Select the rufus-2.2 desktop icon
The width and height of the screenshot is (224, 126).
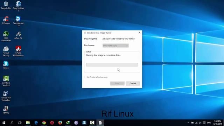click(18, 35)
